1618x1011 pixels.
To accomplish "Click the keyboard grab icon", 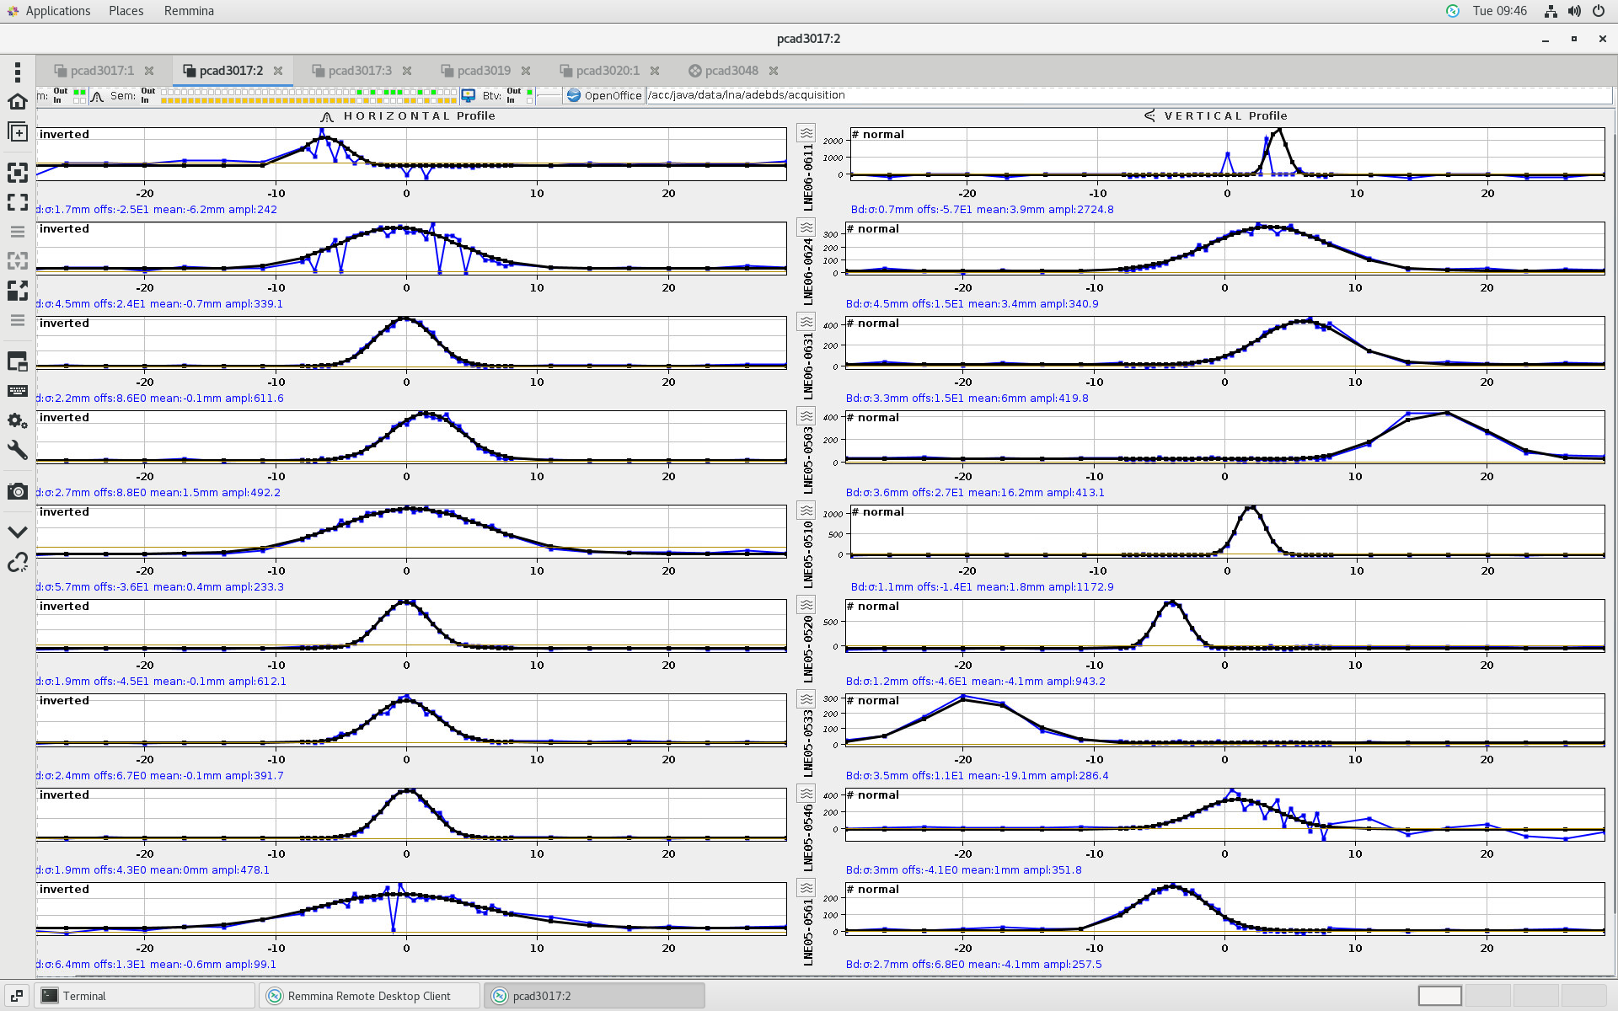I will 17,391.
